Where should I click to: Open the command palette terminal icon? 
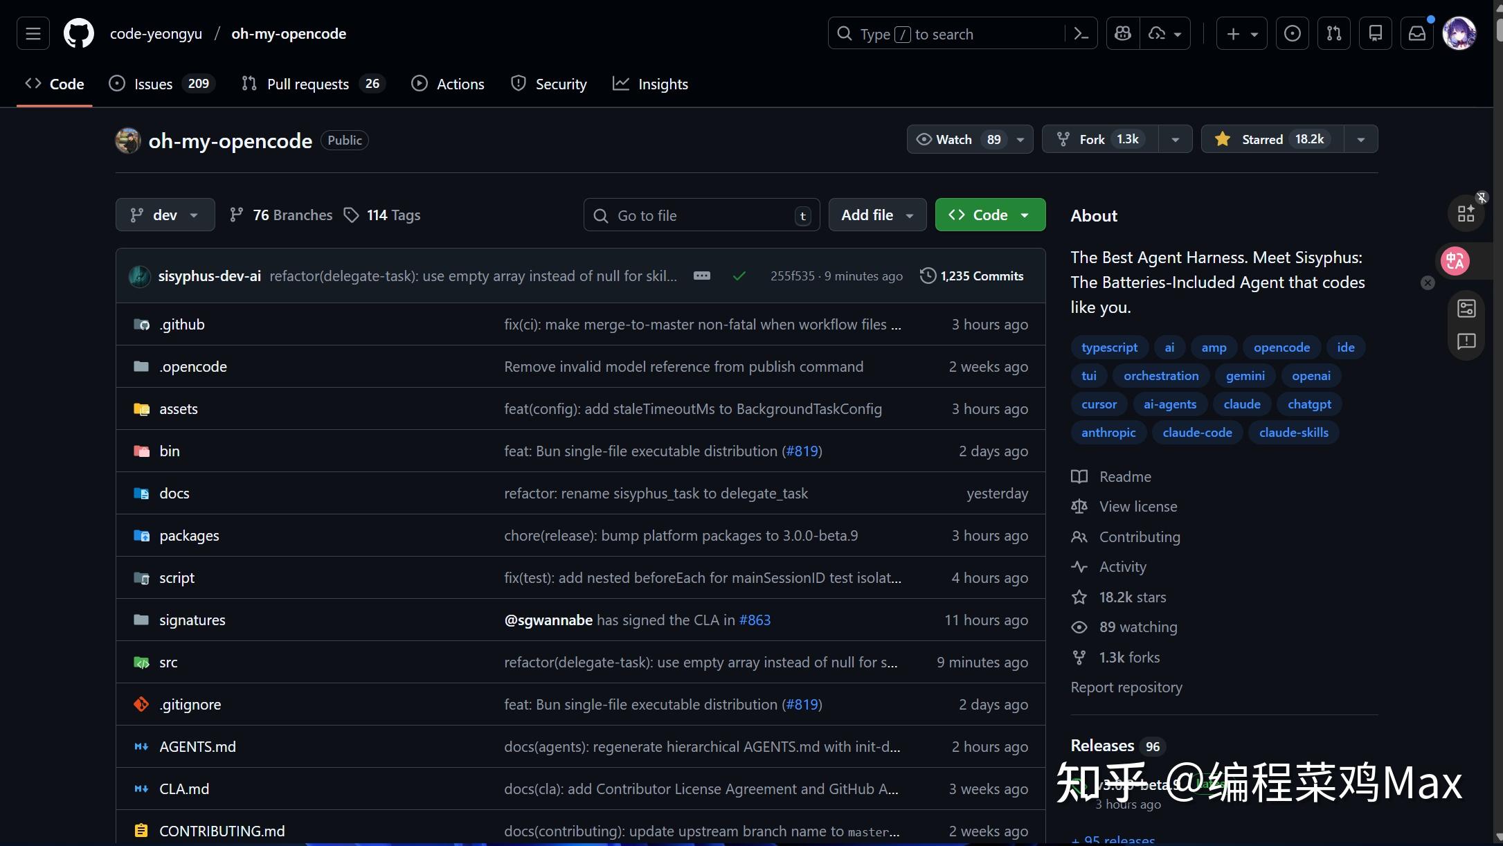click(x=1081, y=33)
